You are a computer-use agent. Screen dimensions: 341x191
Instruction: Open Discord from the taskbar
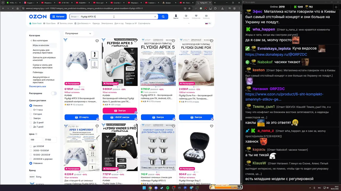(x=156, y=188)
